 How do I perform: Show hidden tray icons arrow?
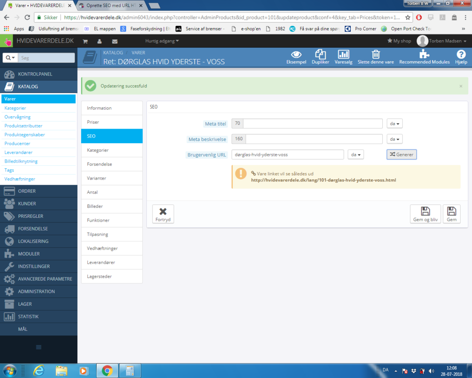tap(396, 371)
